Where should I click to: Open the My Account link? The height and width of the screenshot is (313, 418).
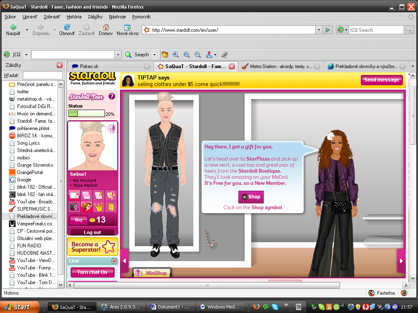pyautogui.click(x=84, y=180)
